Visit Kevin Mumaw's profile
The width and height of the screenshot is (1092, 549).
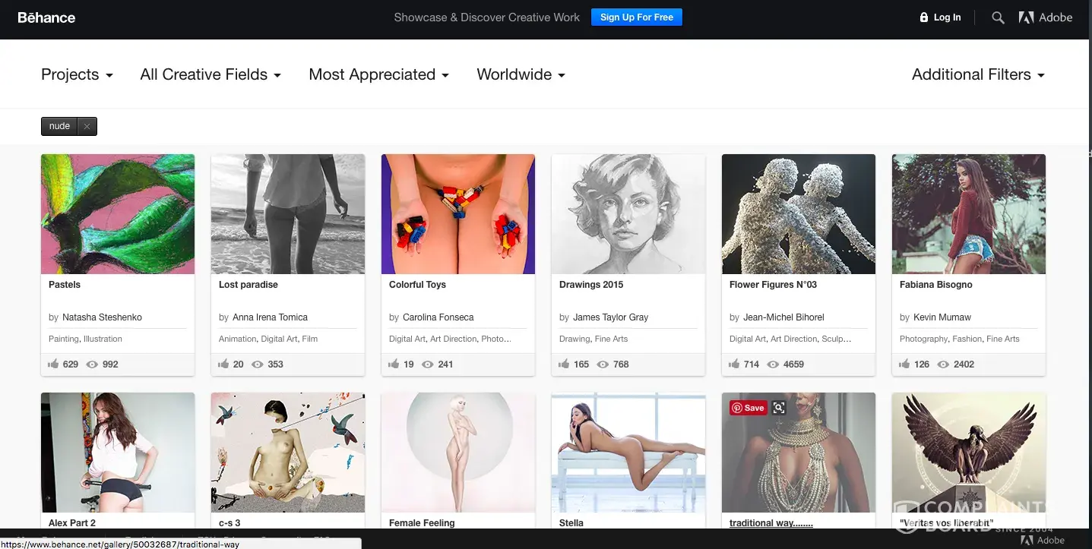(942, 317)
